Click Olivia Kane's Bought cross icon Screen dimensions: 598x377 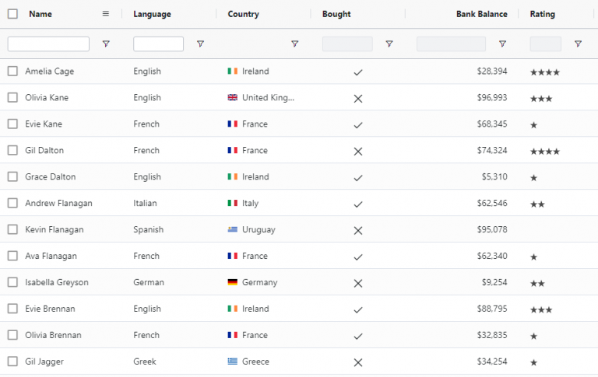pos(357,99)
